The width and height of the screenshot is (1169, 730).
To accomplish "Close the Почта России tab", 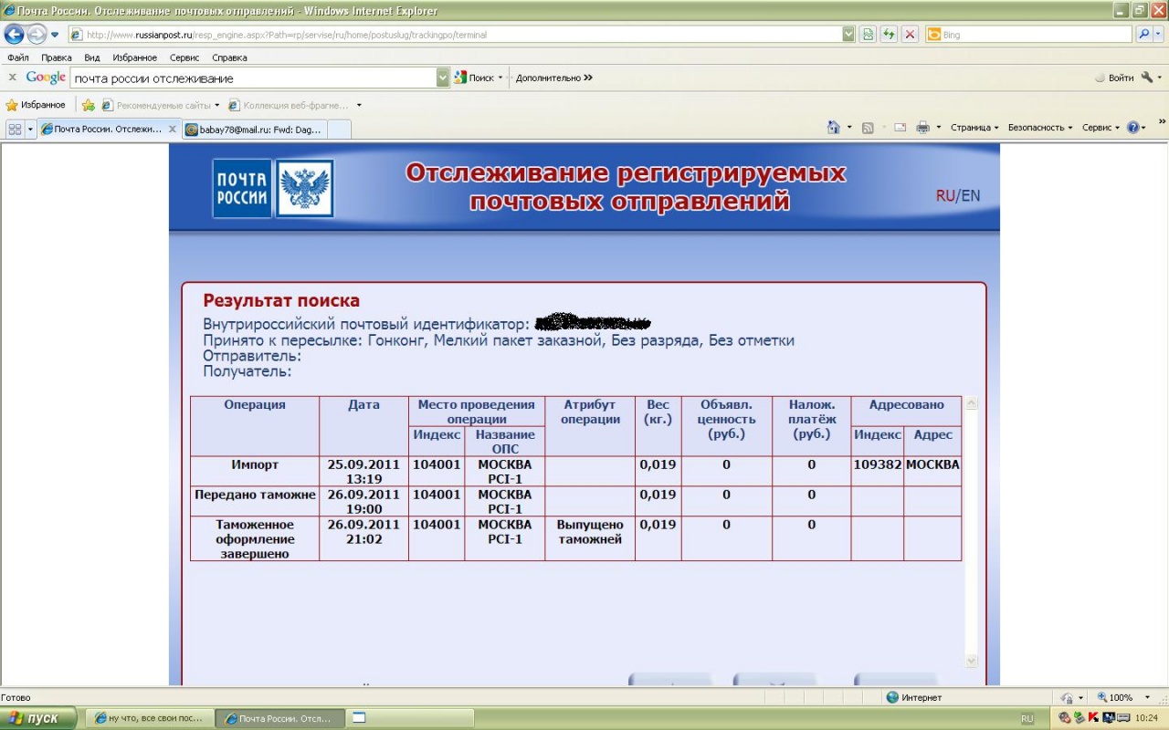I will [173, 130].
